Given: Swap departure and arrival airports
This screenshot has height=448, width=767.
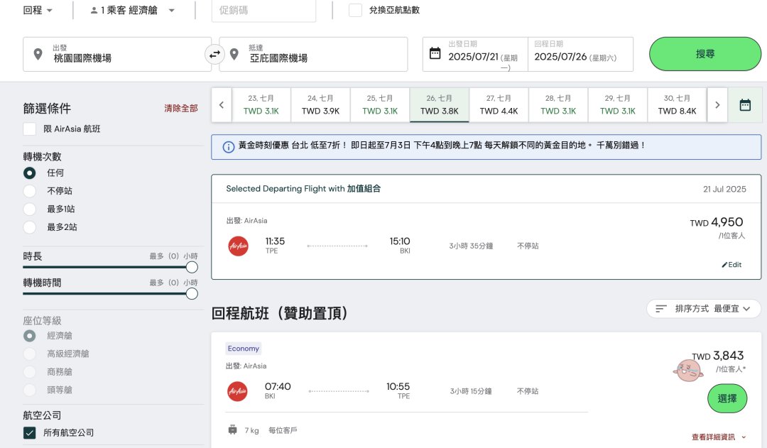Looking at the screenshot, I should point(214,54).
